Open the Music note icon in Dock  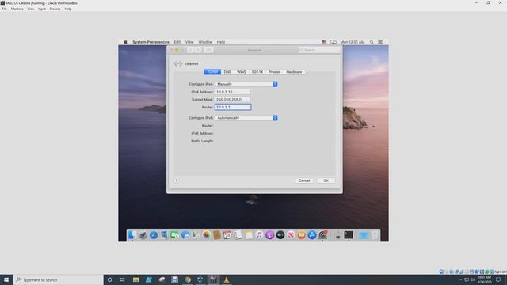pyautogui.click(x=259, y=235)
